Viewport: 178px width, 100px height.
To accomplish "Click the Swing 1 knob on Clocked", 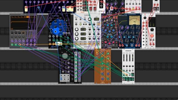I will click(x=90, y=29).
